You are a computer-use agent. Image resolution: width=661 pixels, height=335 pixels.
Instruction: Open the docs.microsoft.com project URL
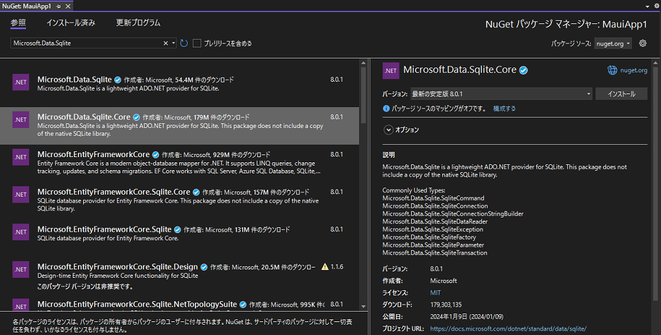[x=508, y=329]
